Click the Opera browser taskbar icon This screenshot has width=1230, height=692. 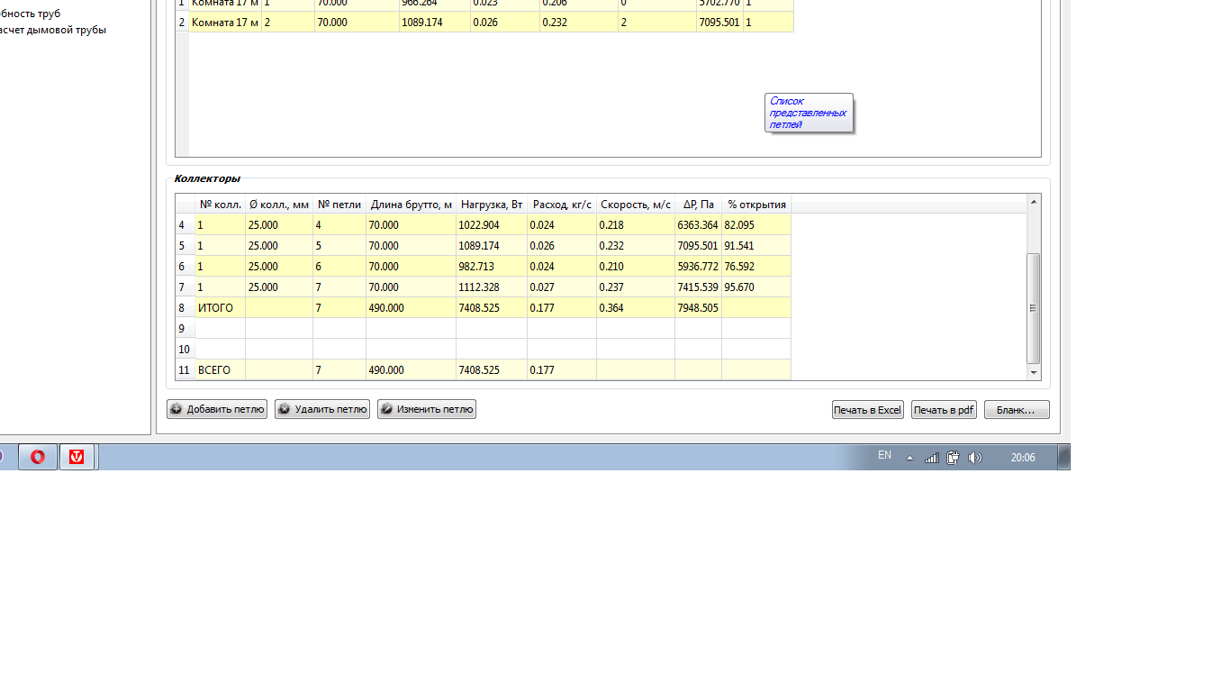38,457
